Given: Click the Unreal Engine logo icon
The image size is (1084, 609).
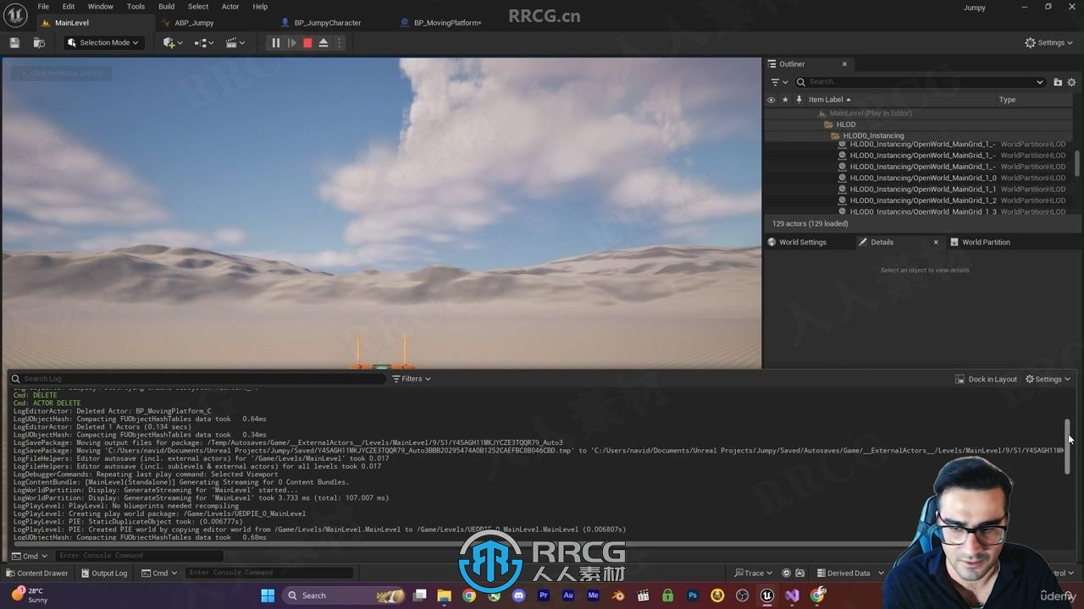Looking at the screenshot, I should click(16, 14).
